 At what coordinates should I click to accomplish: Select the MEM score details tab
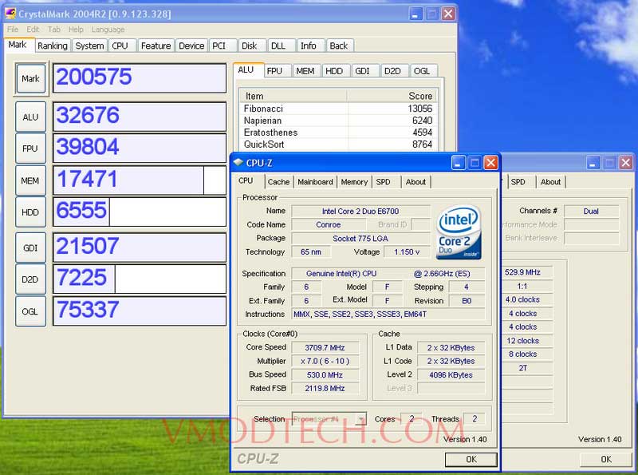pyautogui.click(x=305, y=71)
